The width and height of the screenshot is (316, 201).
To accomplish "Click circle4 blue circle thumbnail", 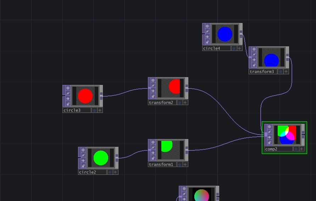I will (225, 34).
